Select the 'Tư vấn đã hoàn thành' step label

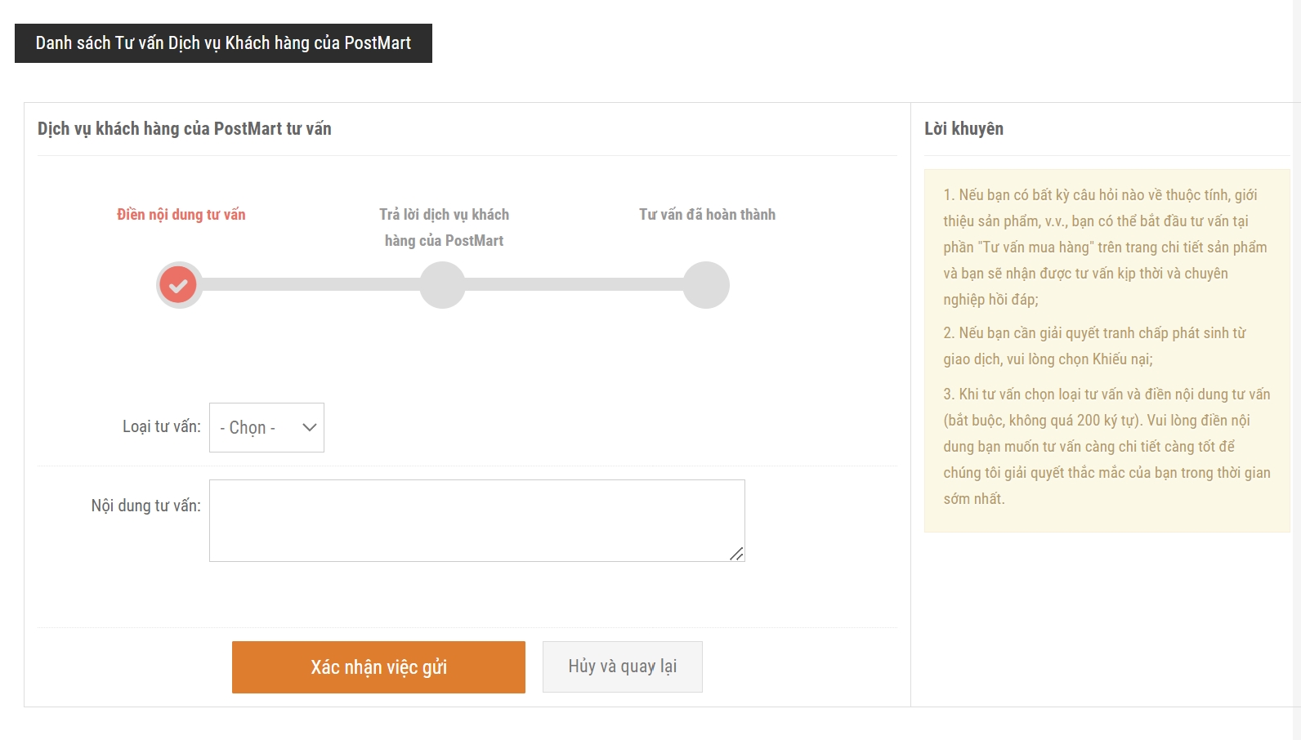coord(707,215)
